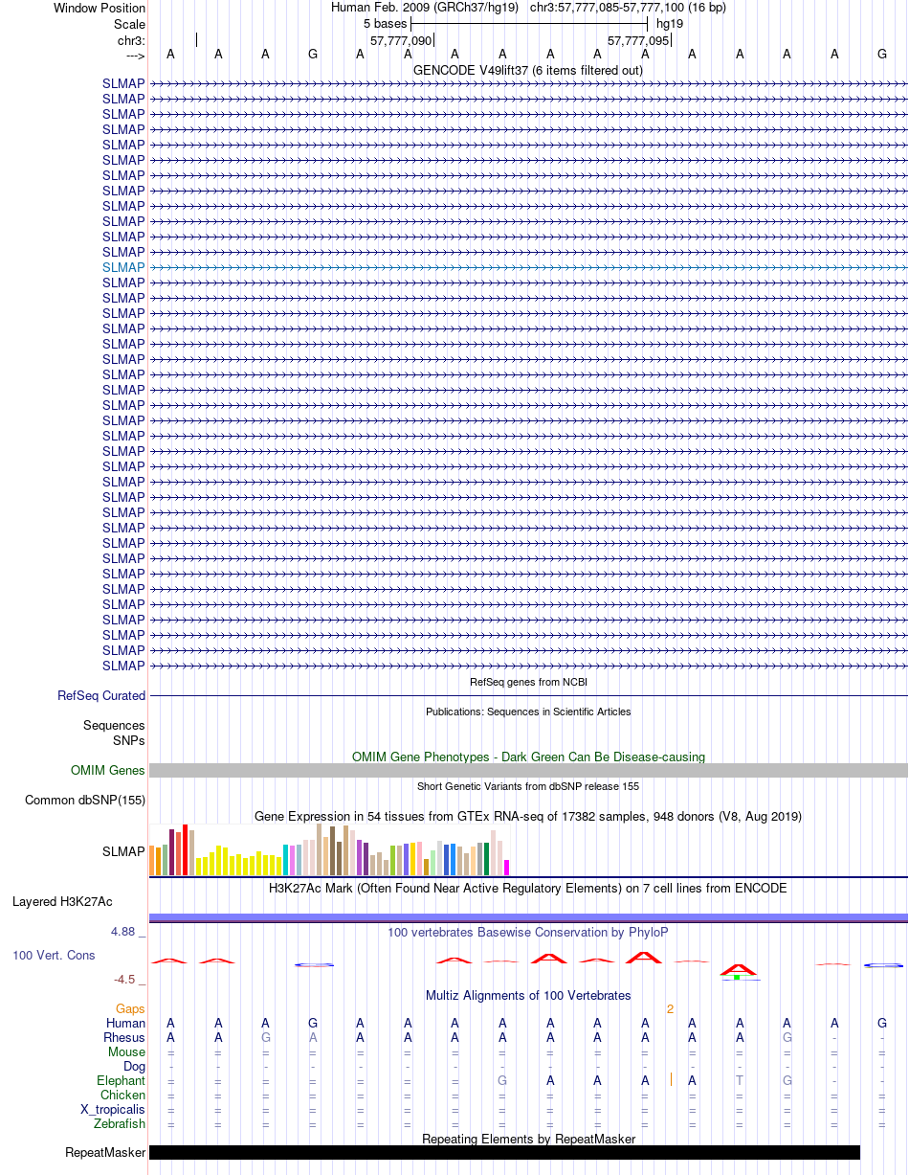Click the Common dbSNP(155) track label
This screenshot has width=909, height=1175.
pyautogui.click(x=85, y=801)
